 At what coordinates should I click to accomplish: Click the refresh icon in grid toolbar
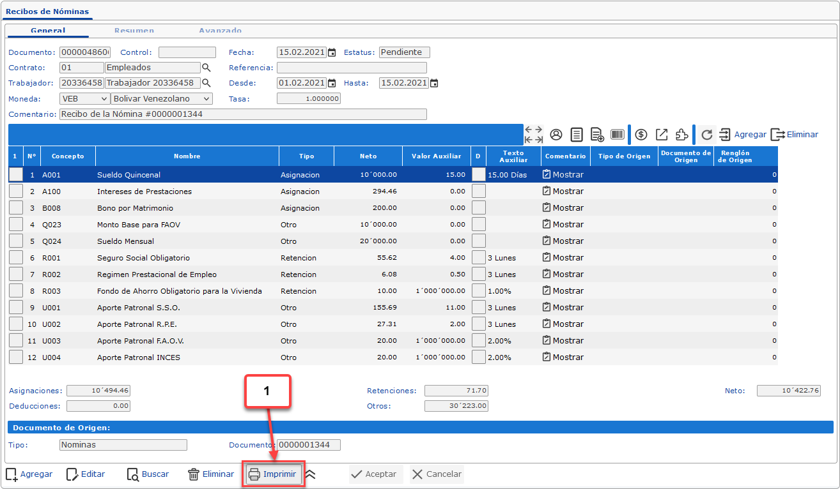click(x=706, y=135)
